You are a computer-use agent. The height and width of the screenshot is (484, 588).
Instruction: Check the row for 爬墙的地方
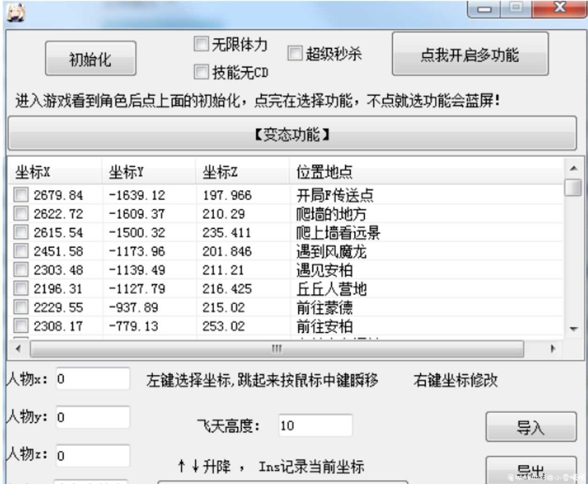pyautogui.click(x=21, y=213)
